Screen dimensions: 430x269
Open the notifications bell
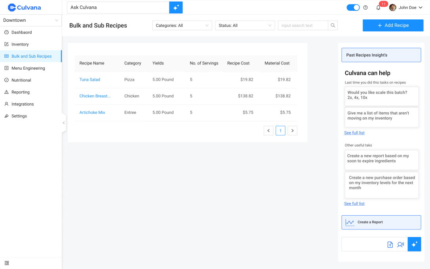coord(378,8)
